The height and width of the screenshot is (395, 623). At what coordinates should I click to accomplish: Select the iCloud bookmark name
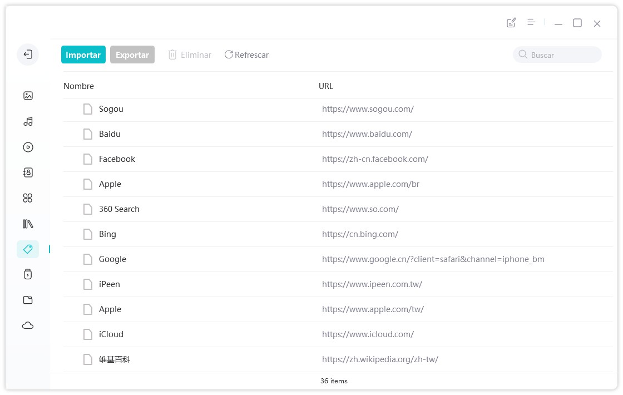coord(111,334)
